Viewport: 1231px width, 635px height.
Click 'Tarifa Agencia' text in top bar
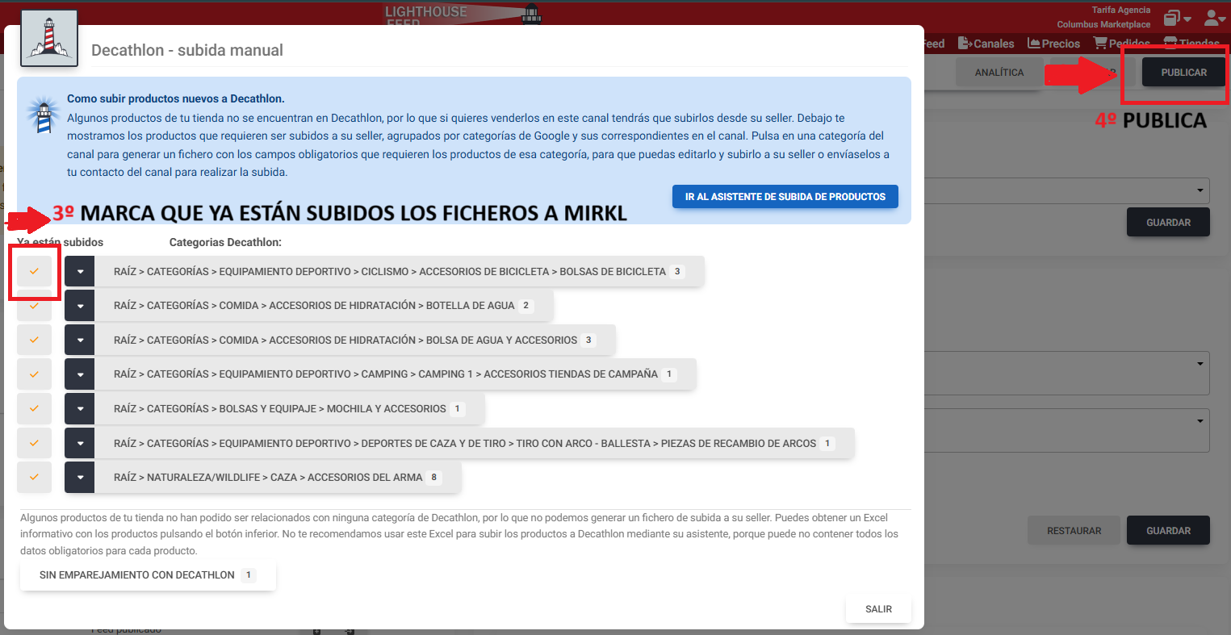1121,10
